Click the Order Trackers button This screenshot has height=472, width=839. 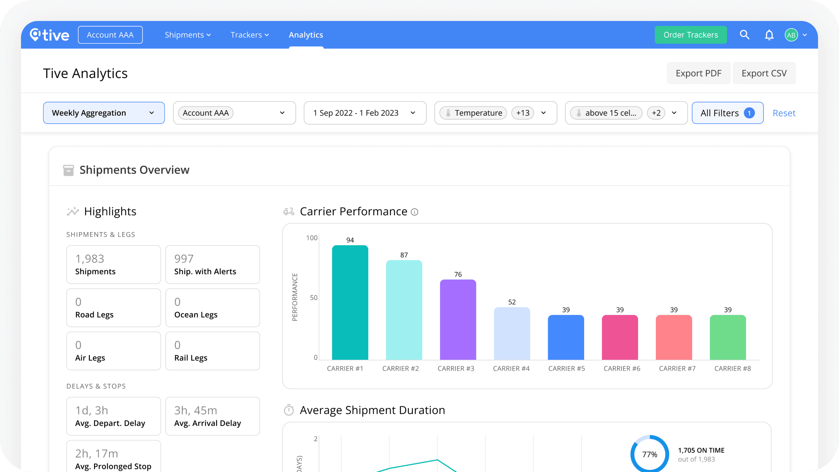point(690,35)
